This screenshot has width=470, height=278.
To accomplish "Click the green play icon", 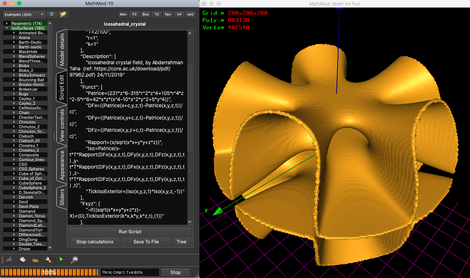I will [61, 260].
